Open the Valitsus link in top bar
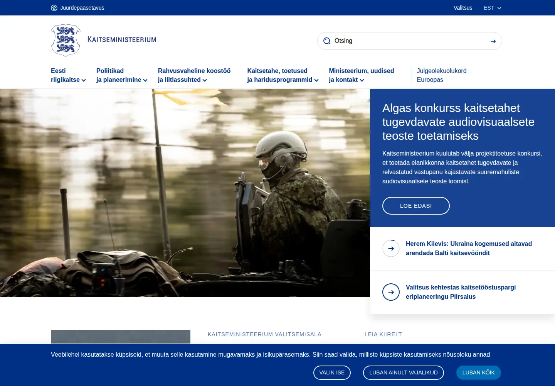 [x=463, y=8]
